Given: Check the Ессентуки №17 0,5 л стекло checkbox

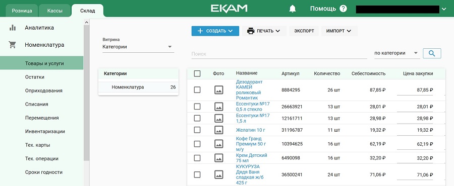Looking at the screenshot, I should click(x=197, y=107).
